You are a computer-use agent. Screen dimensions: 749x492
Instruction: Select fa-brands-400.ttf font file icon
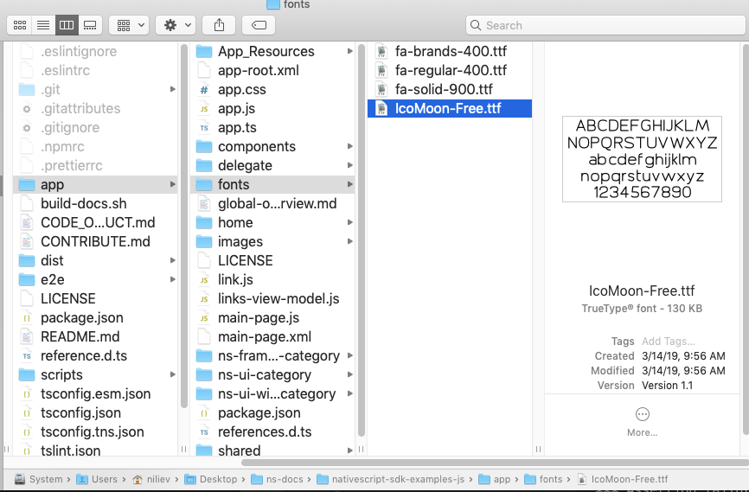point(381,51)
